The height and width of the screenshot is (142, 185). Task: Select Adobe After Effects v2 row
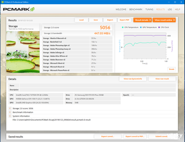click(77, 56)
